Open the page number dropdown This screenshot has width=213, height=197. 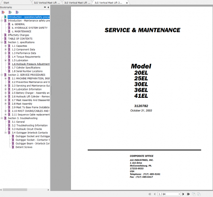(179, 194)
